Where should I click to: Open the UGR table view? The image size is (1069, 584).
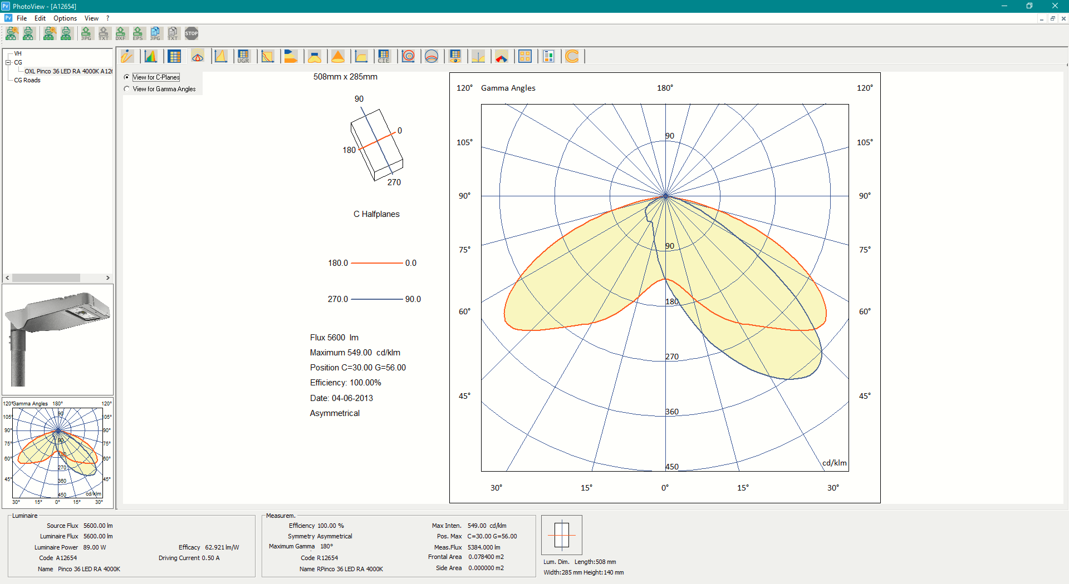pyautogui.click(x=244, y=56)
